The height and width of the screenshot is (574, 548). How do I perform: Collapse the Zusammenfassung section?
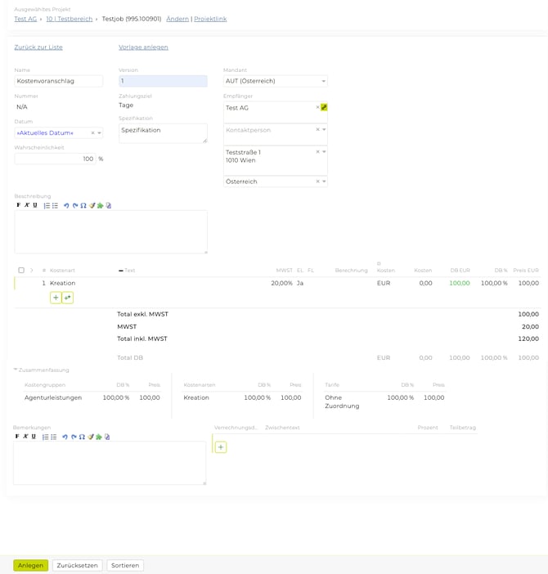tap(16, 370)
